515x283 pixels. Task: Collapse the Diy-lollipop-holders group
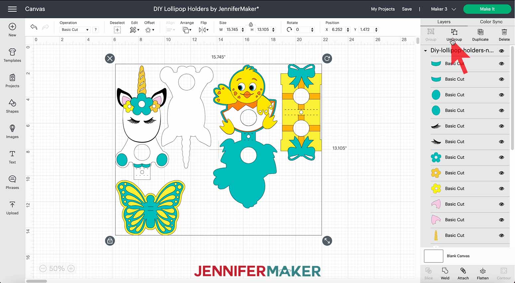tap(425, 51)
